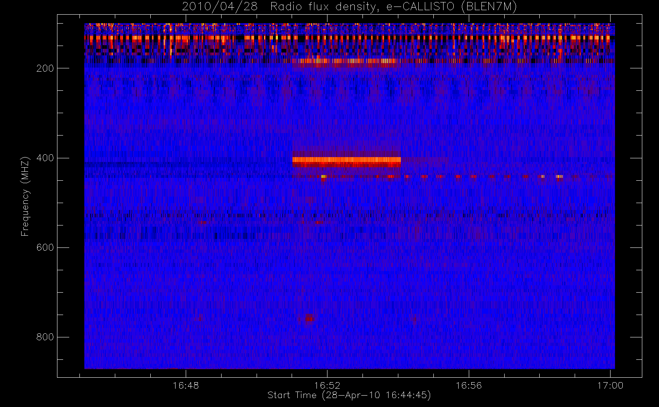Click the 600 frequency tick label

[x=45, y=247]
